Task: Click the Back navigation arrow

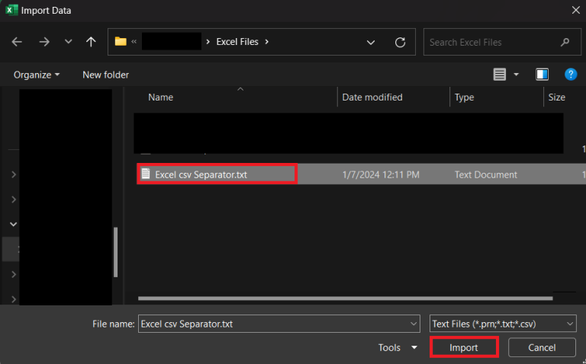Action: (x=18, y=43)
